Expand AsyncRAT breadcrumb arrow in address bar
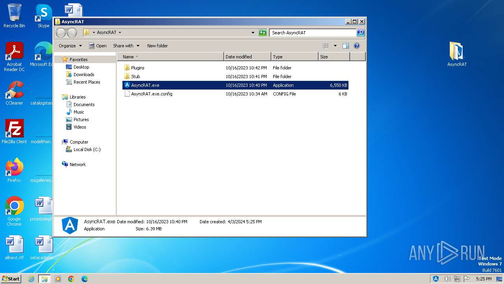The image size is (504, 284). pyautogui.click(x=120, y=33)
